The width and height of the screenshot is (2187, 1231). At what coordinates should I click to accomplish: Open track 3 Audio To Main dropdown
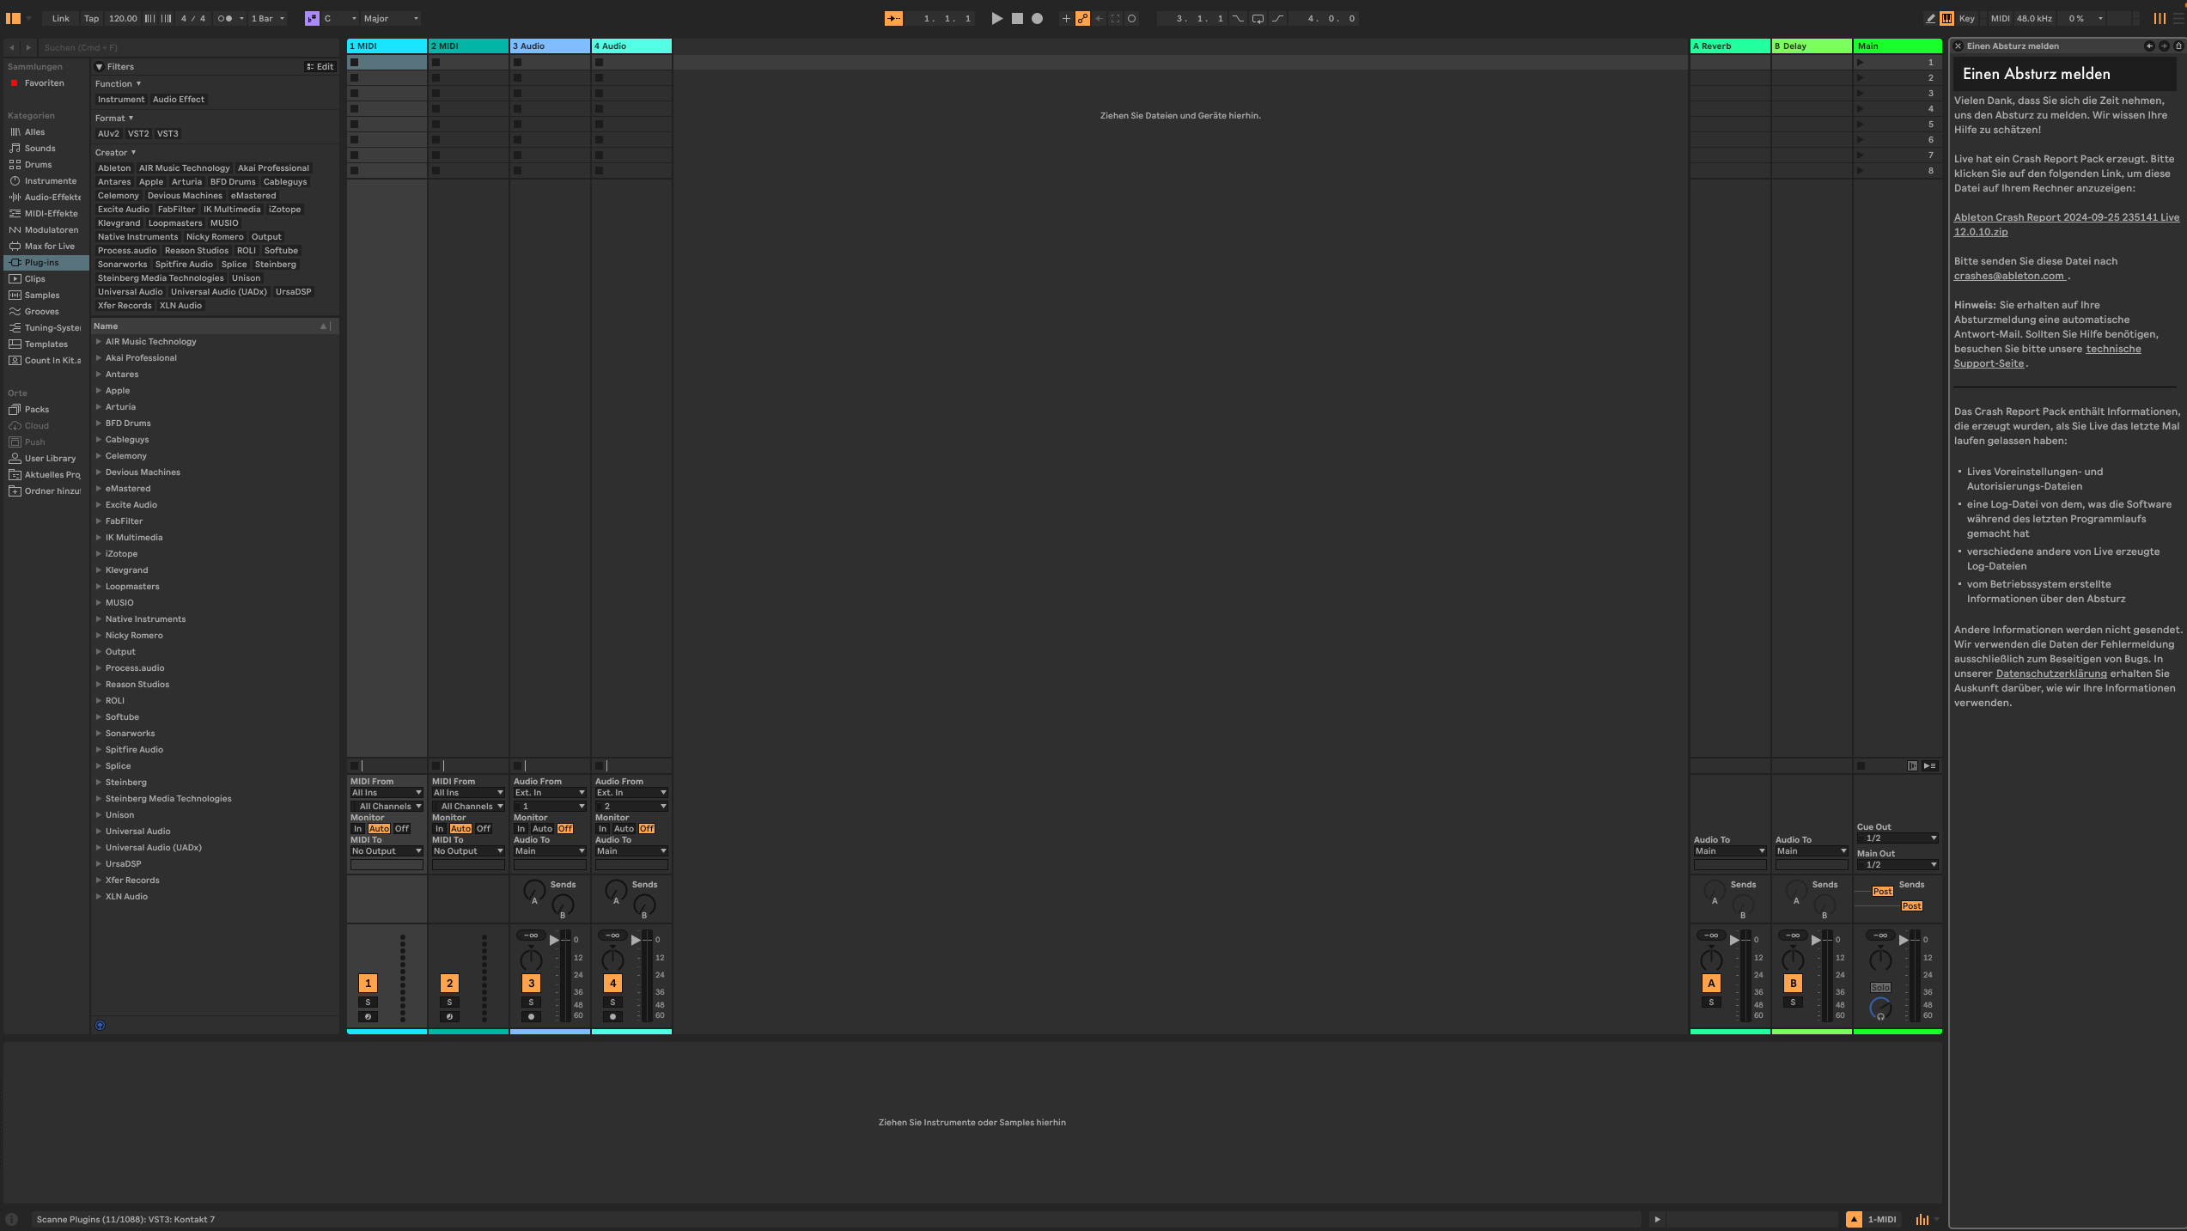tap(550, 850)
